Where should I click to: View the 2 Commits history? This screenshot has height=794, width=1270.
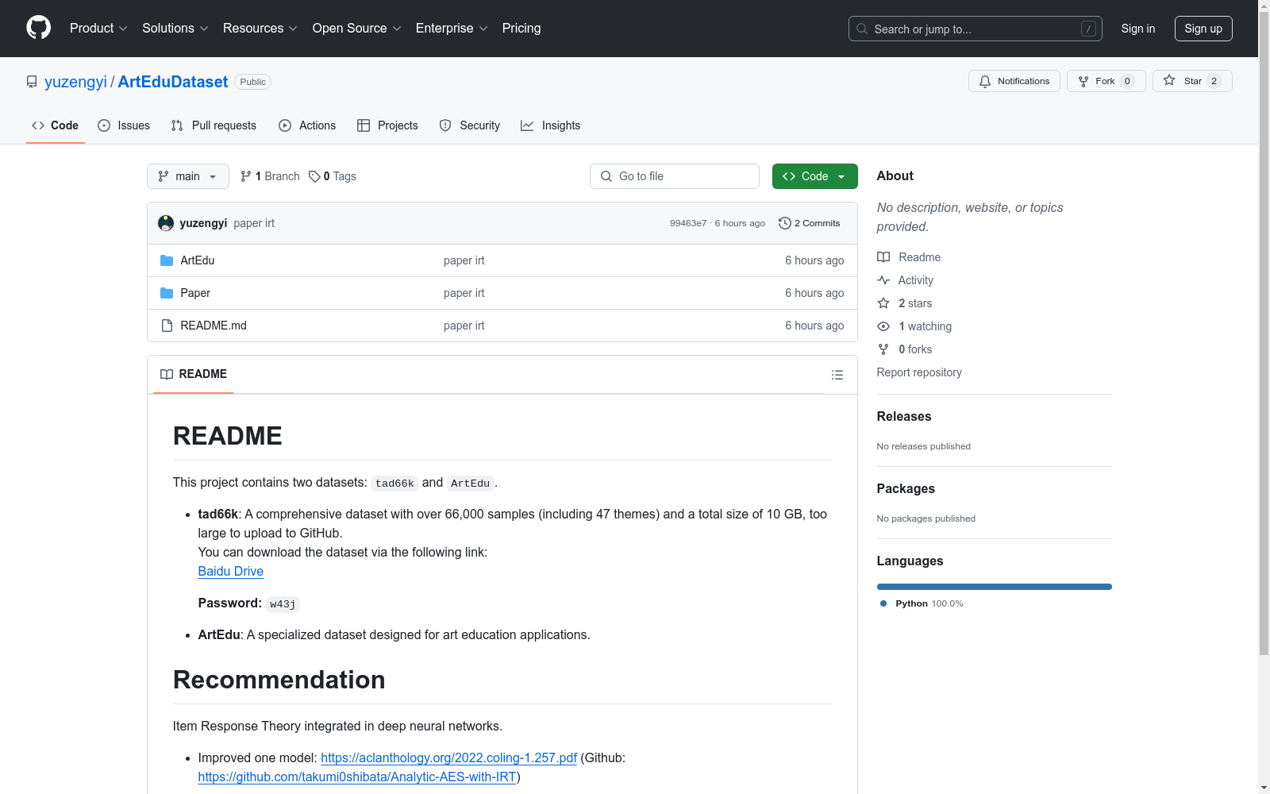tap(810, 223)
